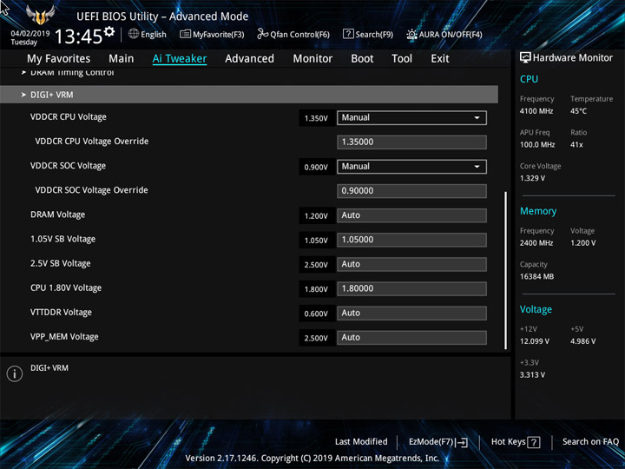The image size is (625, 469).
Task: Click the 04/02/2019 date text
Action: (x=30, y=34)
